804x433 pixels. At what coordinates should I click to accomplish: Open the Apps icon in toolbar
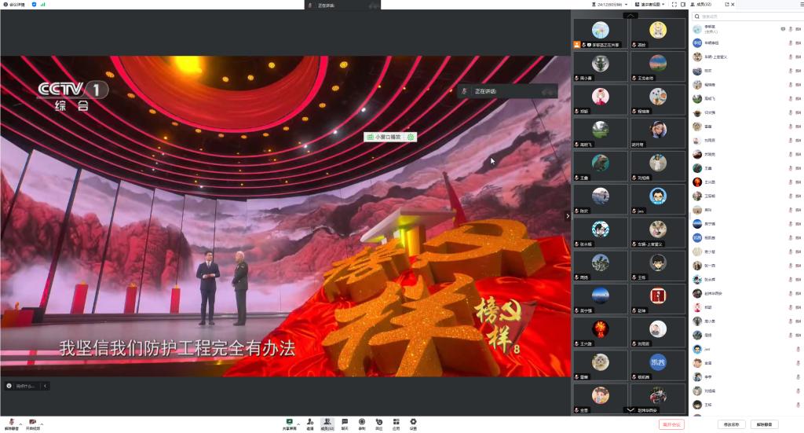tap(396, 423)
